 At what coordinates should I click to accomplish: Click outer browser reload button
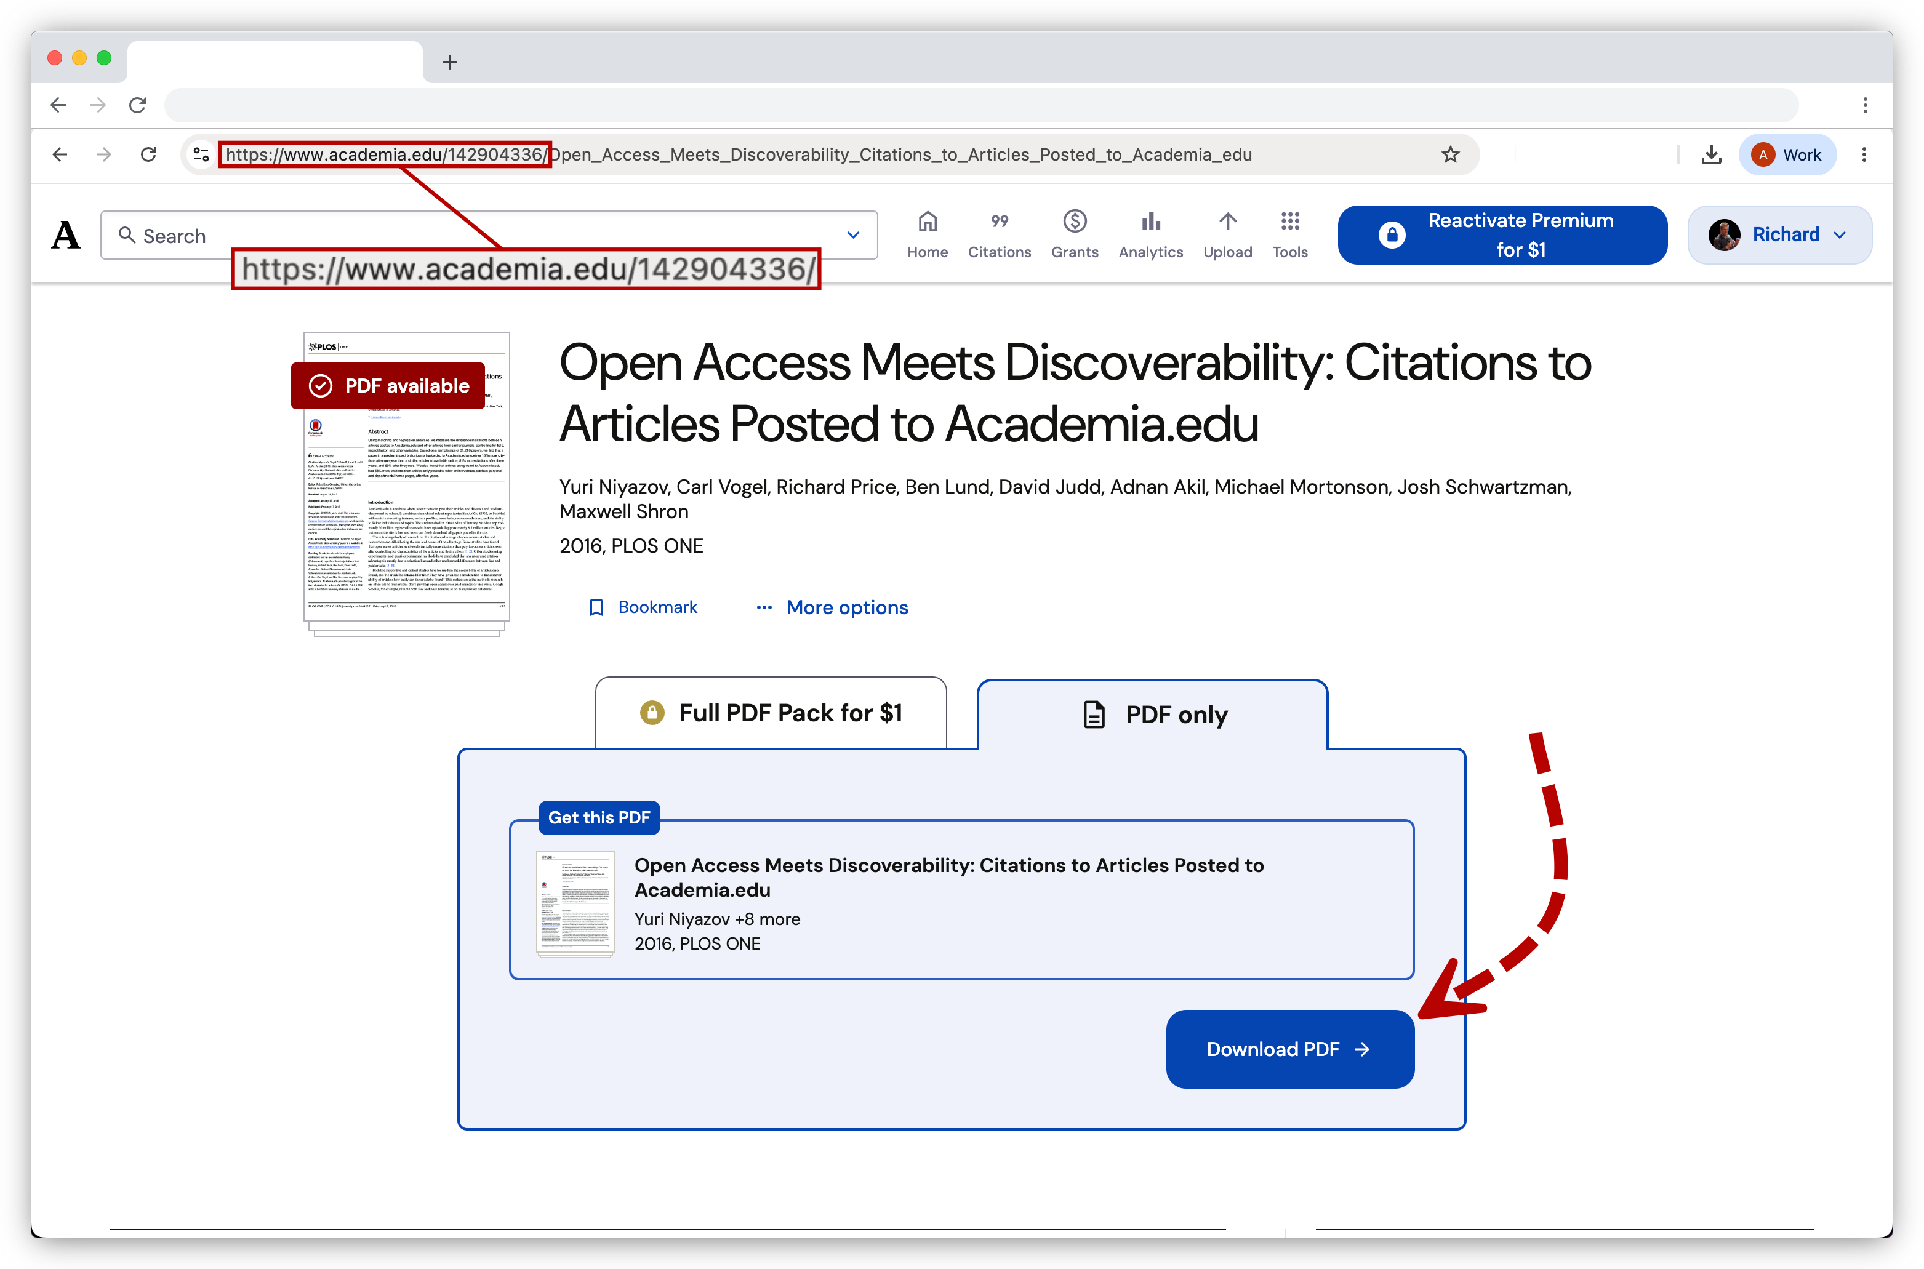pyautogui.click(x=138, y=105)
